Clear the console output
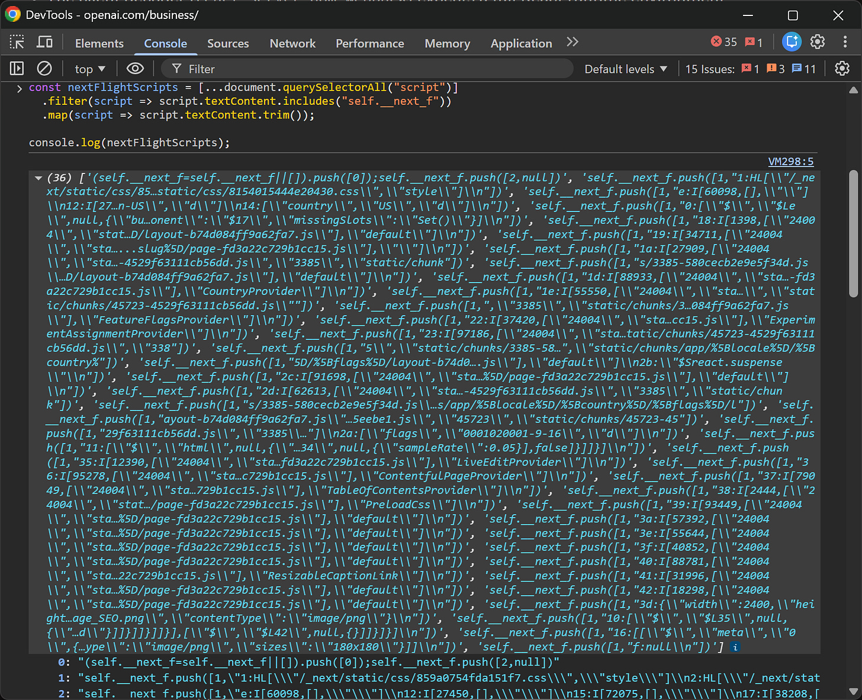The width and height of the screenshot is (862, 700). point(44,68)
